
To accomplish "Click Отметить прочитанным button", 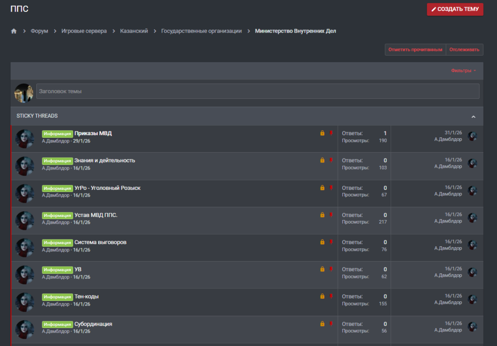I will pyautogui.click(x=415, y=50).
